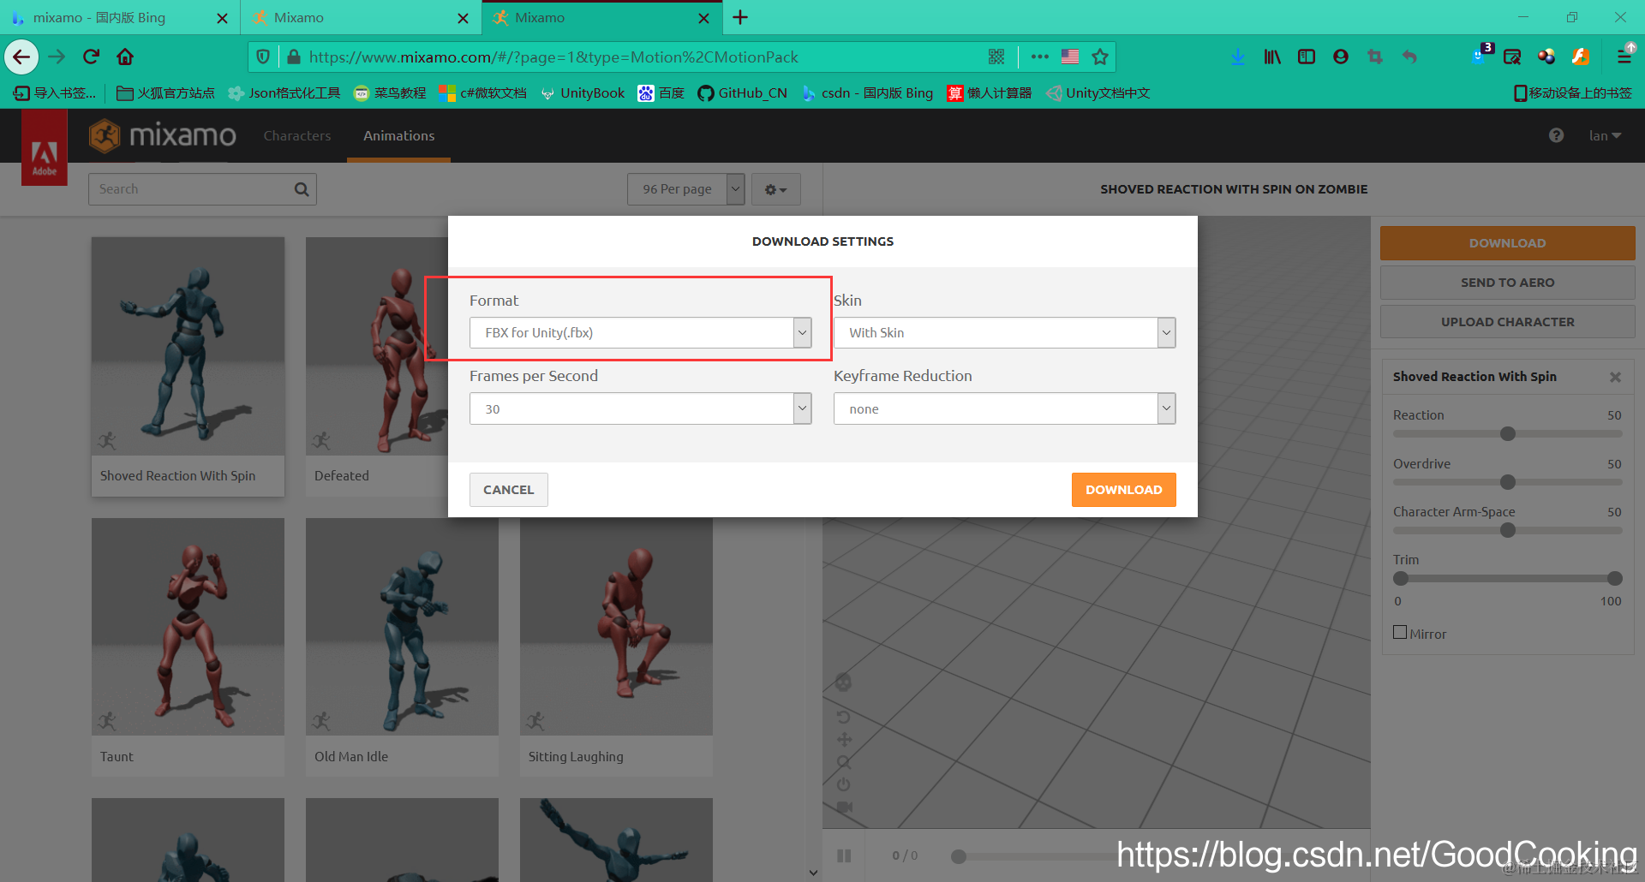Click the viewport camera record icon
Screen dimensions: 1645x882
tap(844, 807)
